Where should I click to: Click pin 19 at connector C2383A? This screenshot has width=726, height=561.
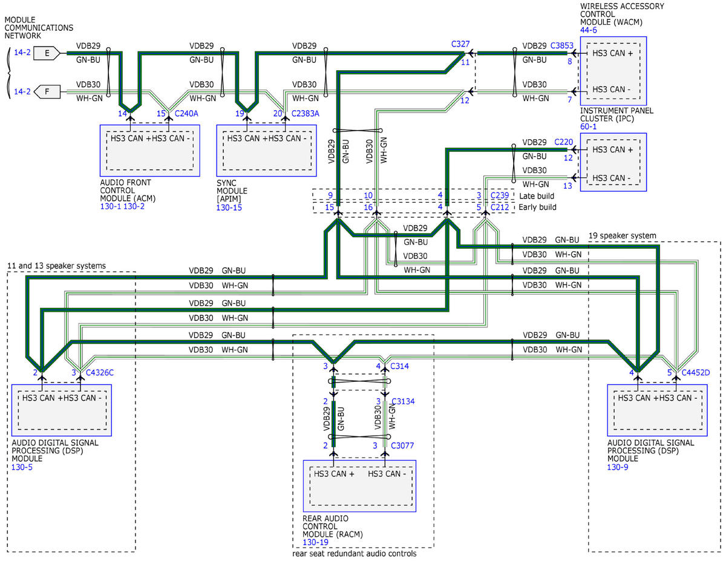(240, 113)
